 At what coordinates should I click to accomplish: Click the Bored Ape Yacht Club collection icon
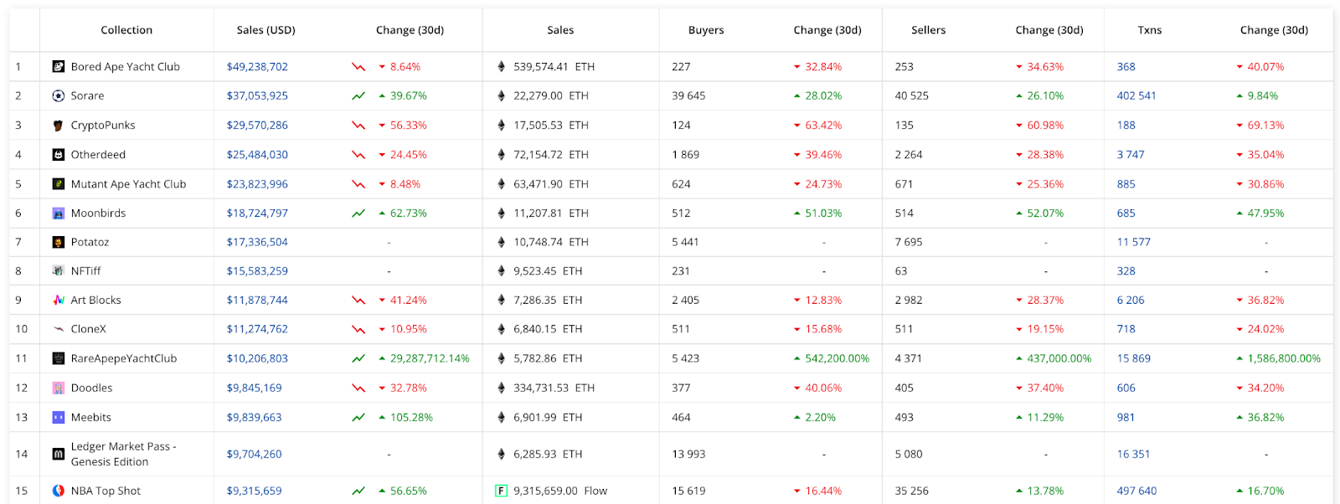tap(59, 67)
